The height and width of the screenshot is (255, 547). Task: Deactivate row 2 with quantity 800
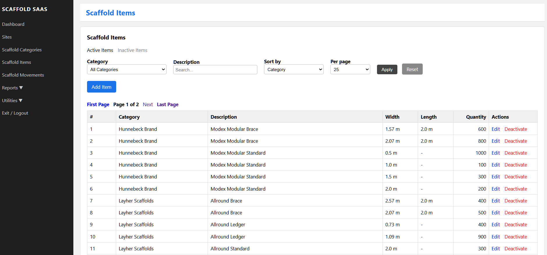[516, 141]
